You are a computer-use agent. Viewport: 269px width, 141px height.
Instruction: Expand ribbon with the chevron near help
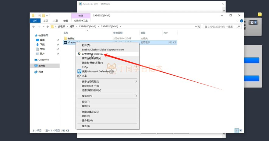pyautogui.click(x=237, y=21)
